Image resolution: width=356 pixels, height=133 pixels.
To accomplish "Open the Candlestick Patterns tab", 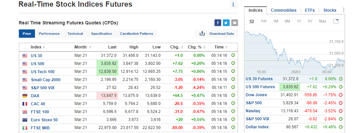I will 136,34.
